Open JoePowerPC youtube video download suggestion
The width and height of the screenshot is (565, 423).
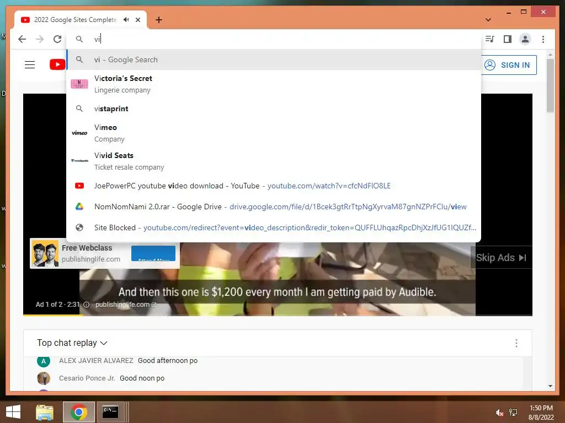[274, 186]
